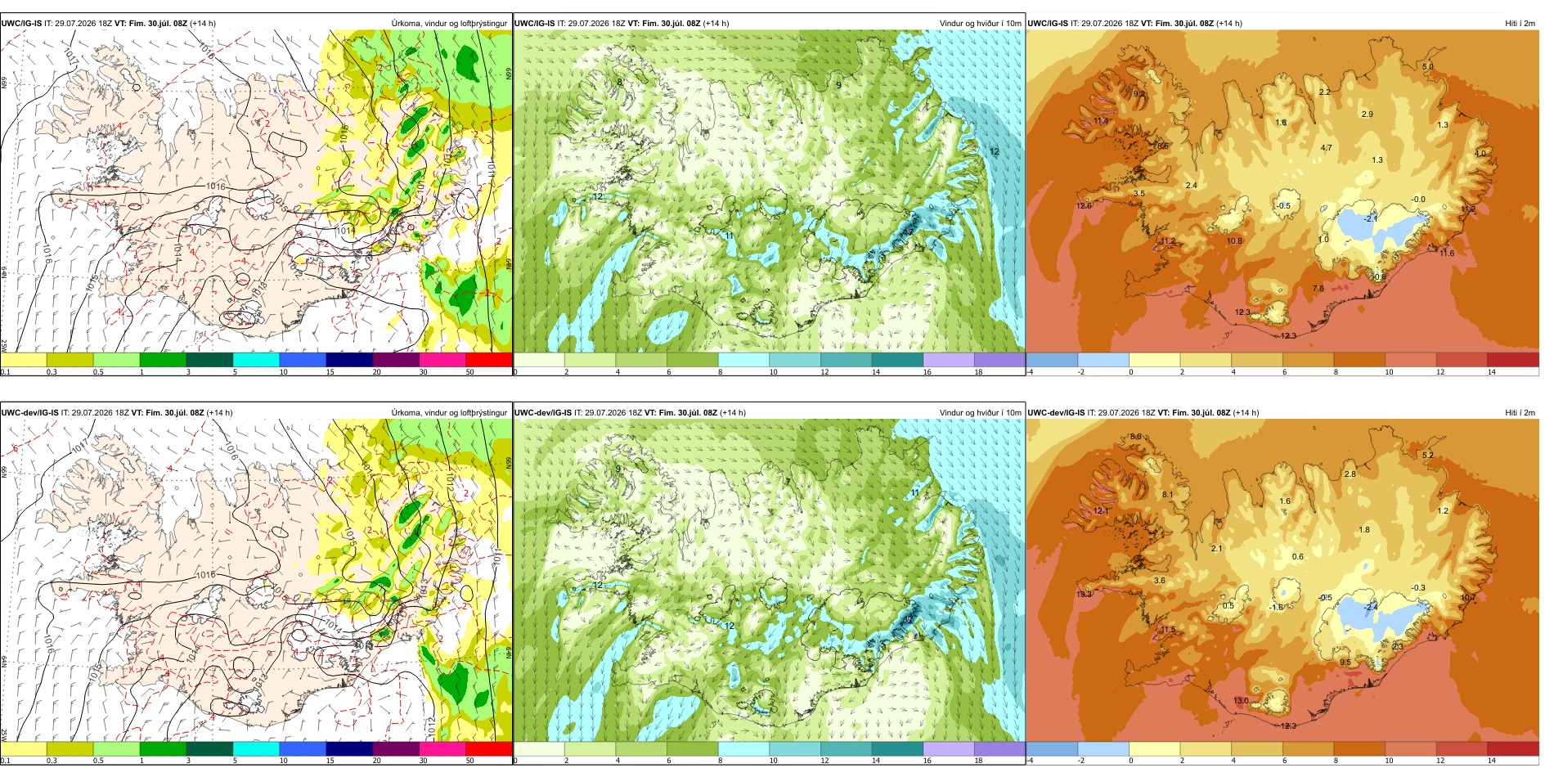Click the pale yellow 0–2° swatch in UWC-dev/IG-IS temperature legend
Image resolution: width=1554 pixels, height=777 pixels.
1155,748
